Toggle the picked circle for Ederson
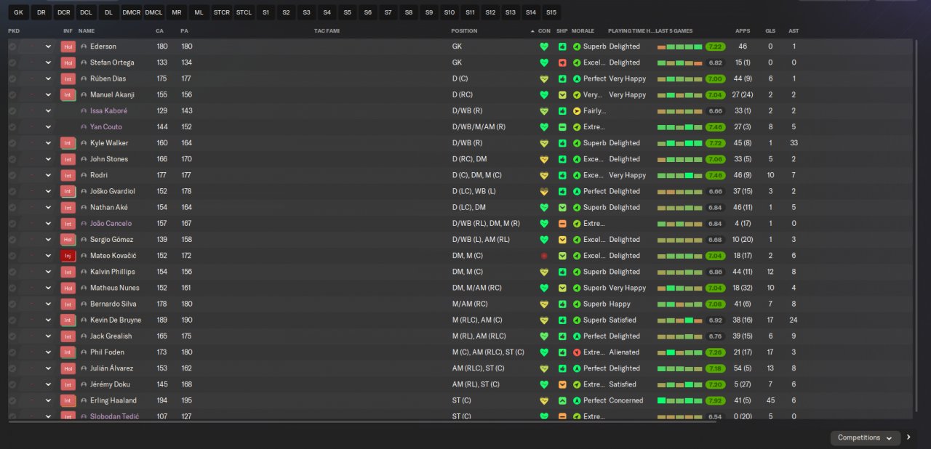931x449 pixels. (12, 46)
